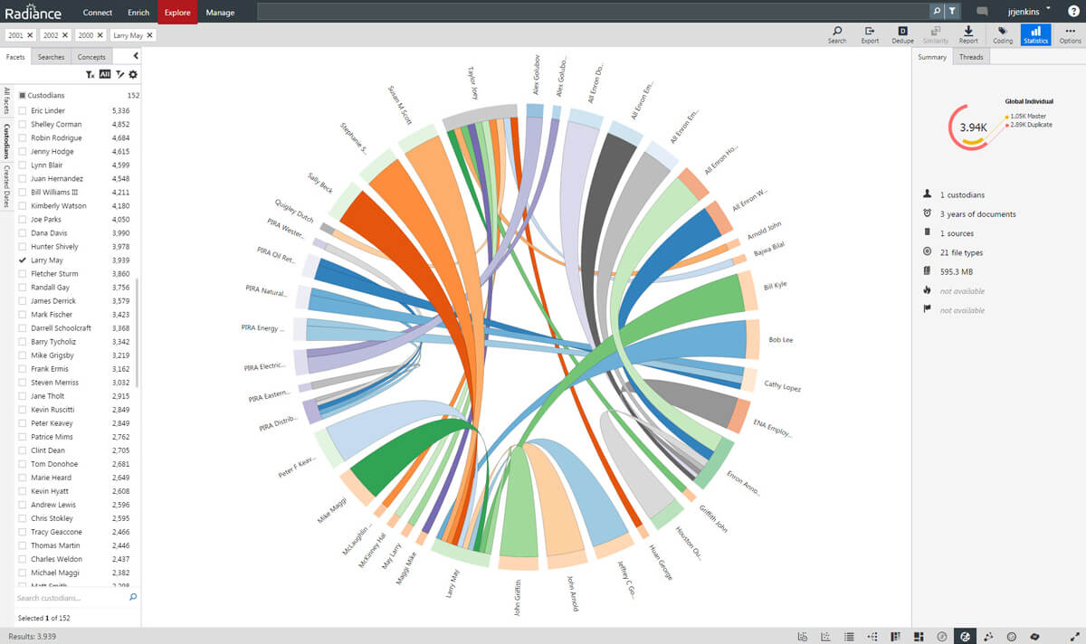The image size is (1086, 644).
Task: Click the Bob Lee chord label
Action: point(780,340)
